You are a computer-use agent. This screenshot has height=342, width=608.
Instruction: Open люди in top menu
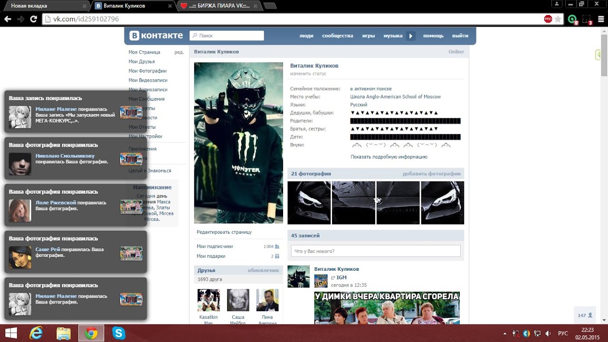click(x=306, y=36)
